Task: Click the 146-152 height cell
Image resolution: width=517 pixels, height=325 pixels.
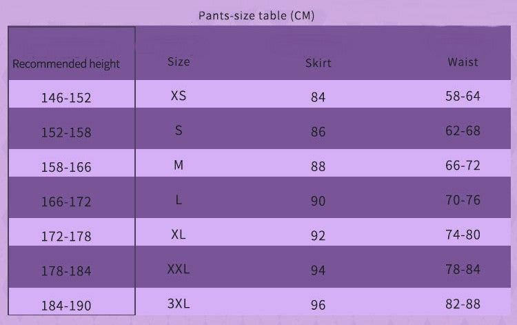Action: click(66, 97)
